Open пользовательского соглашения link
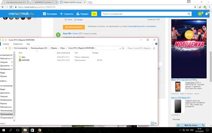212x133 pixels. click(x=142, y=26)
